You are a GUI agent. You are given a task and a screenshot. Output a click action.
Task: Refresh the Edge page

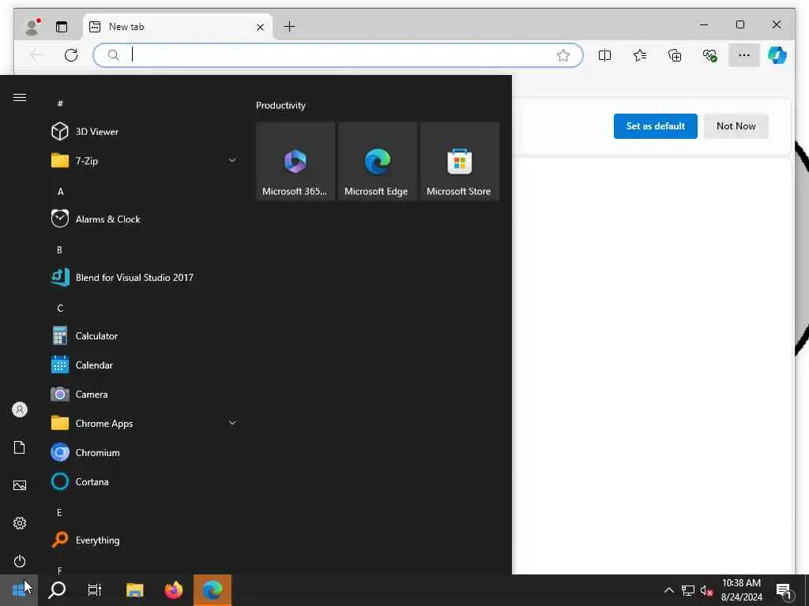(x=71, y=55)
